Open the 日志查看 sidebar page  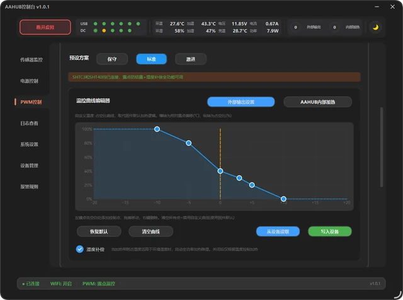30,123
